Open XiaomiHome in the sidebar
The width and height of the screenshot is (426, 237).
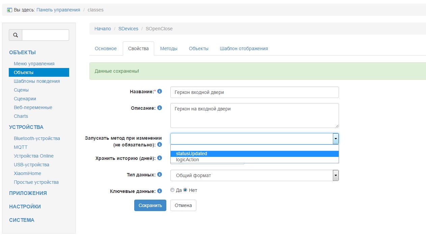coord(27,173)
